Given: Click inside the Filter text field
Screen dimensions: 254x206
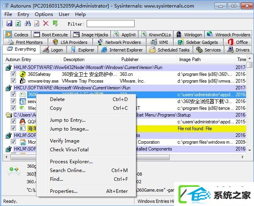Looking at the screenshot, I should pyautogui.click(x=111, y=24).
